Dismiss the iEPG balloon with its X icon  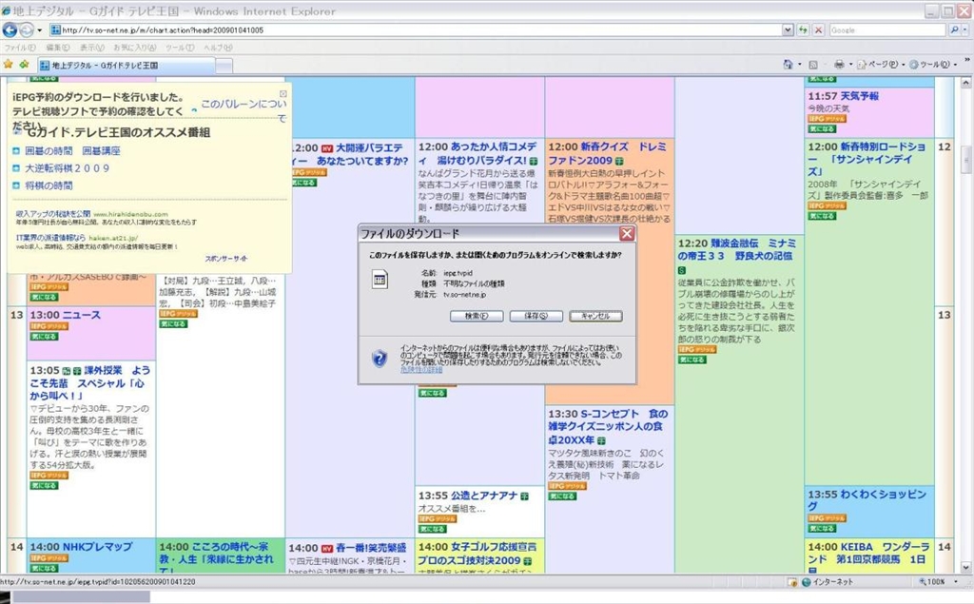pyautogui.click(x=283, y=94)
